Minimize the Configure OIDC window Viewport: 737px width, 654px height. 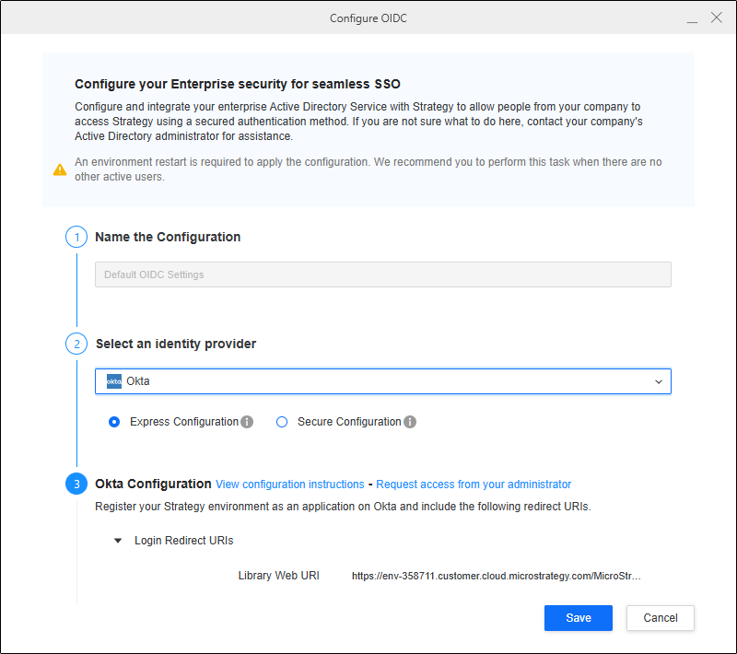[x=691, y=18]
